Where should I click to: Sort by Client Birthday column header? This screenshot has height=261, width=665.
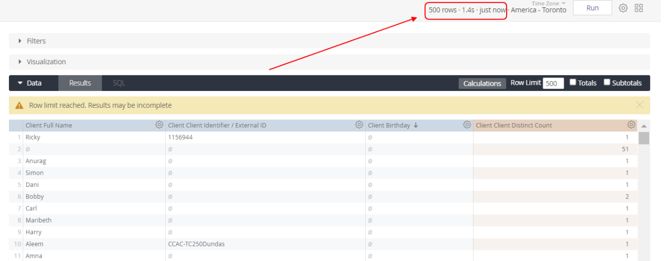tap(389, 125)
